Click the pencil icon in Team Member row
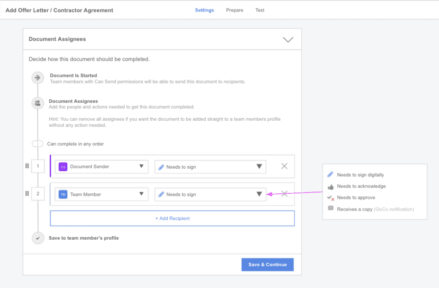 (x=161, y=194)
